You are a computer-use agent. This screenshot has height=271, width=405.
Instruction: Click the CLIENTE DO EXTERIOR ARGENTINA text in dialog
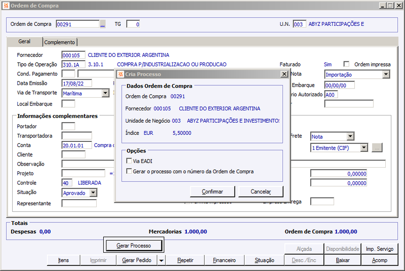(x=220, y=108)
